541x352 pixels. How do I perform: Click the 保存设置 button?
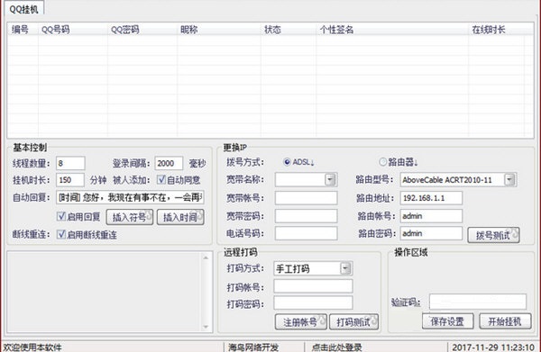pyautogui.click(x=447, y=321)
